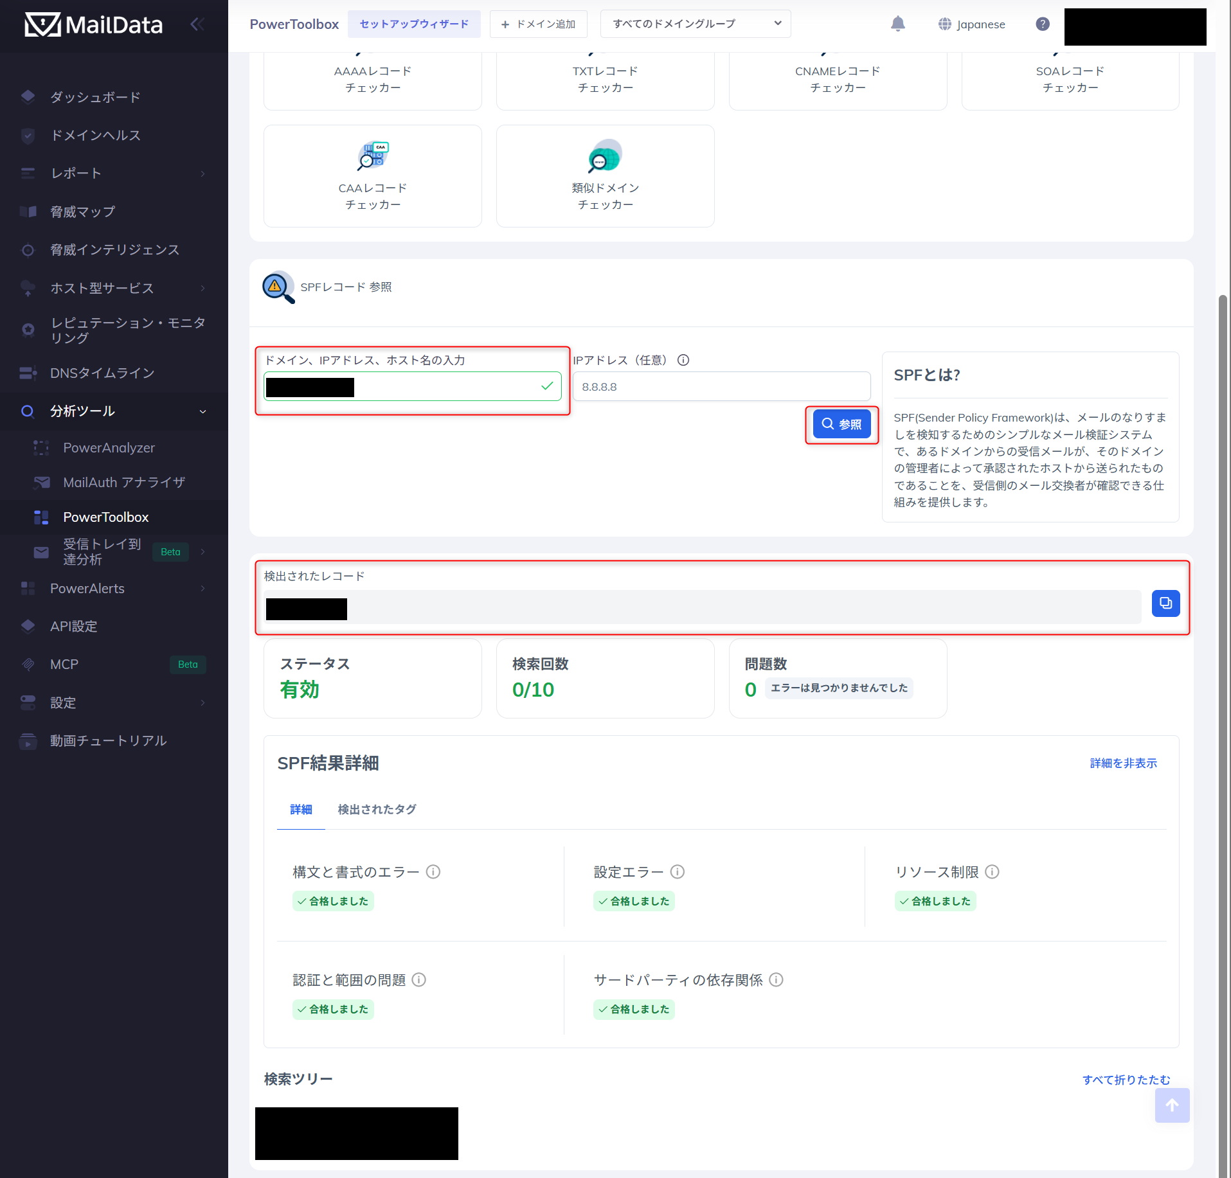
Task: Click the 詳細を非表示 link
Action: pyautogui.click(x=1124, y=763)
